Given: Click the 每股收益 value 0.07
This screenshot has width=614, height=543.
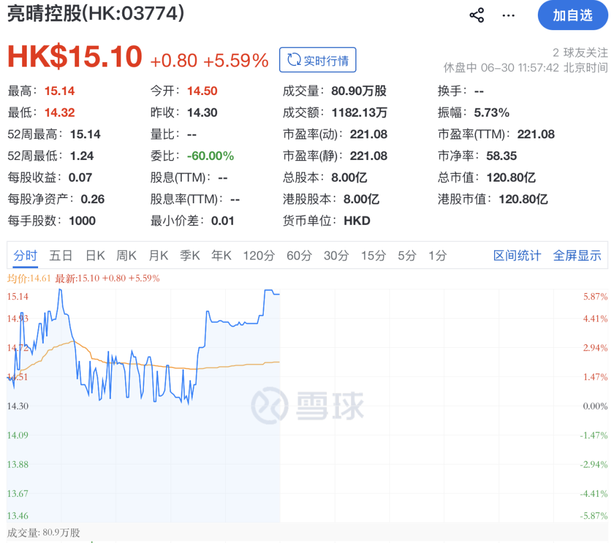Looking at the screenshot, I should pyautogui.click(x=80, y=177).
